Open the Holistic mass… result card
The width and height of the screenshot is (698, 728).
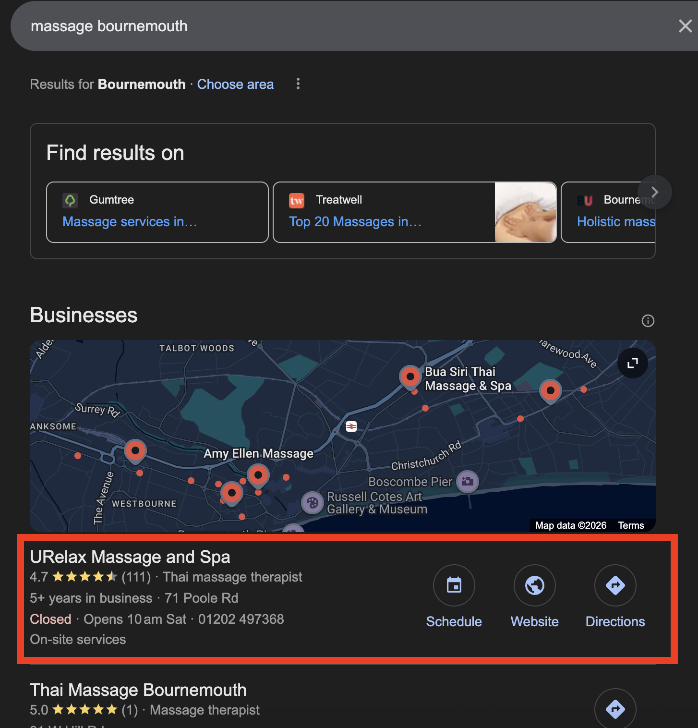[x=608, y=212]
